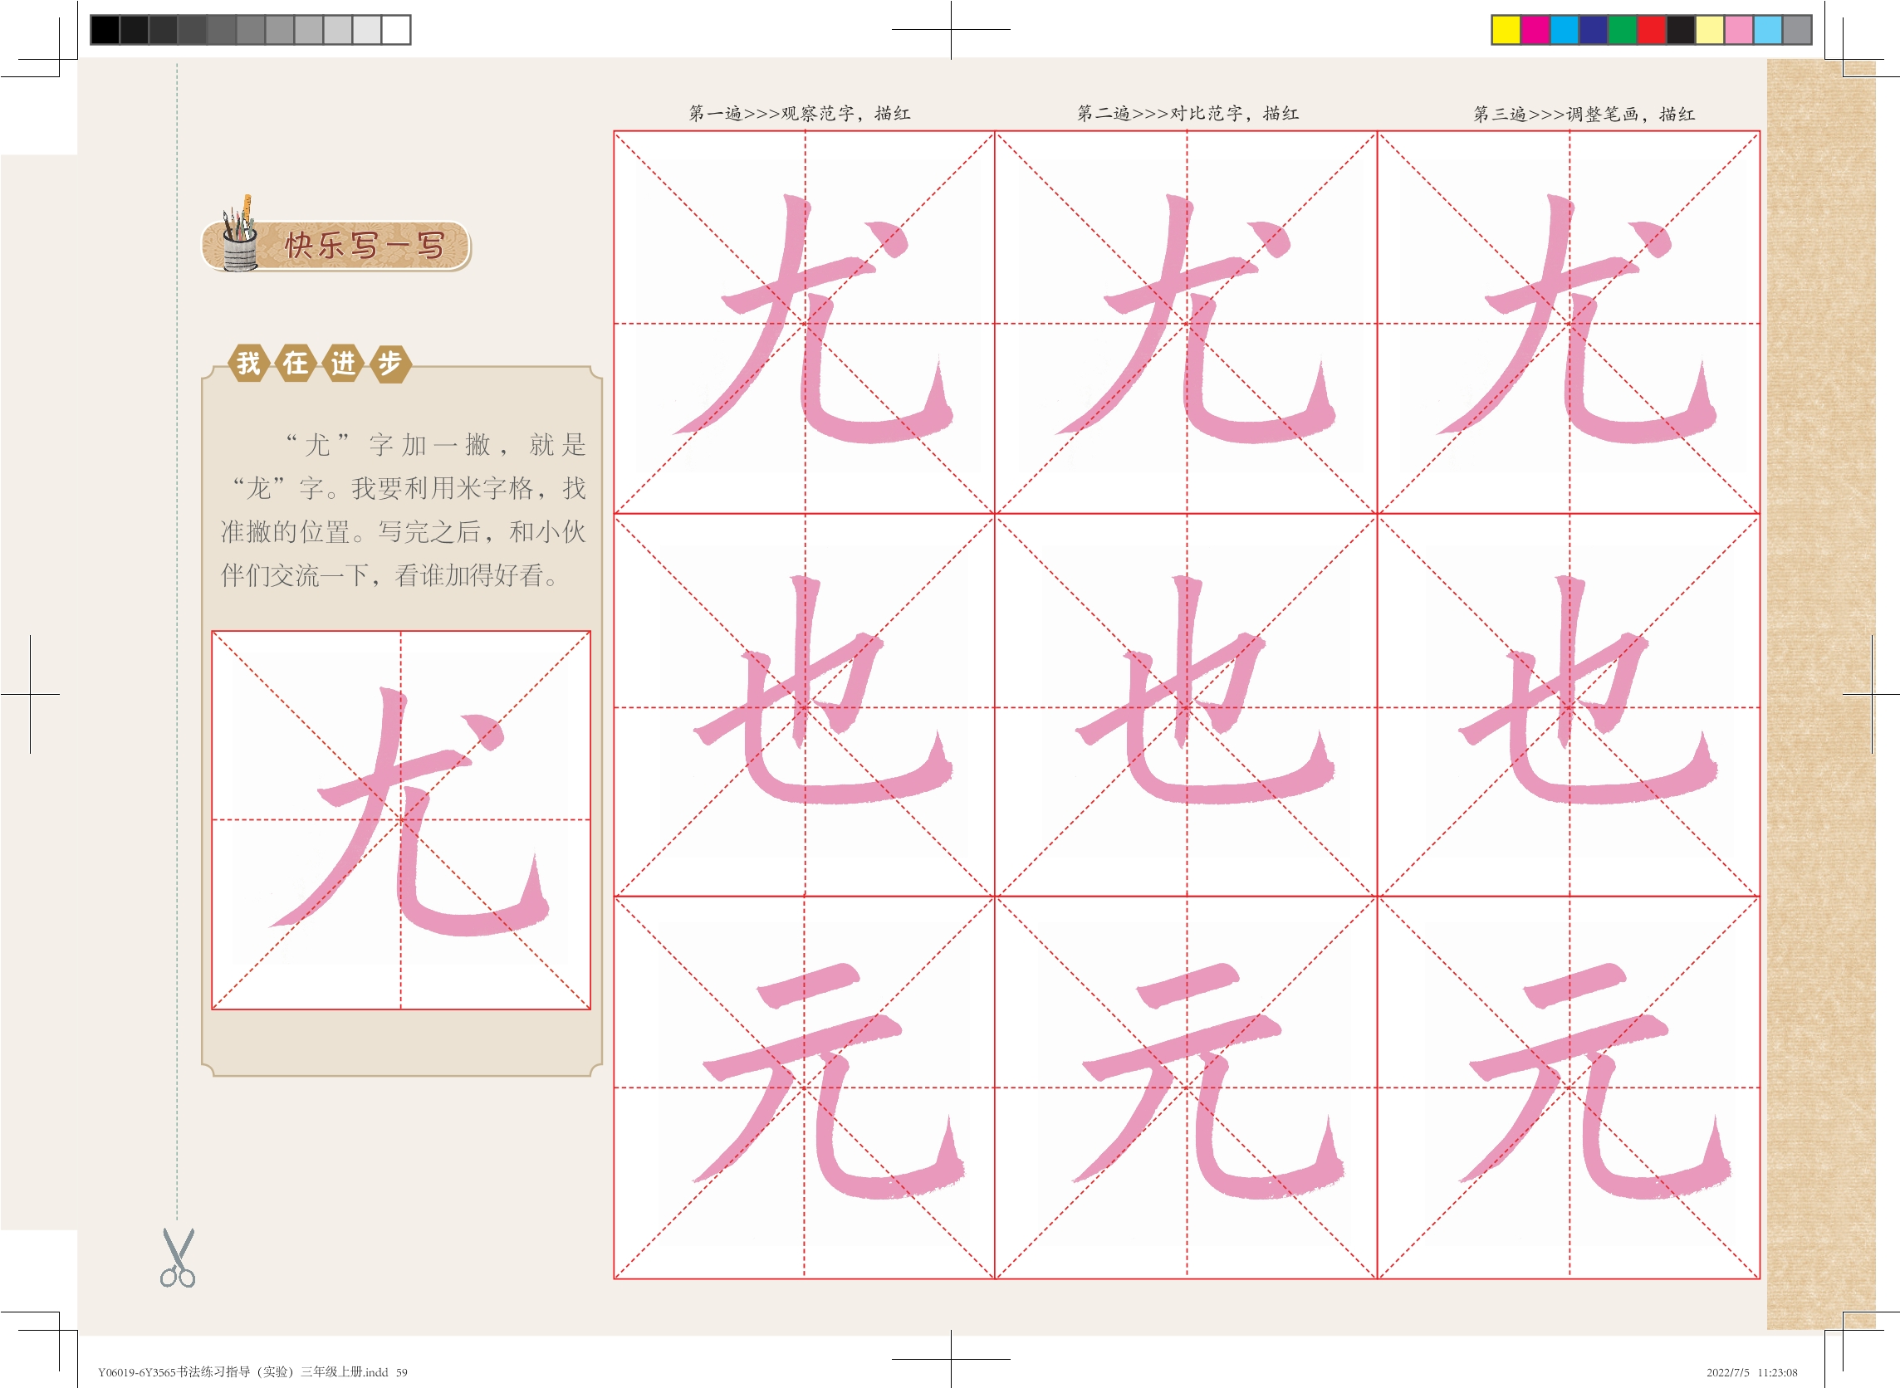Select the yellow swatch in the color bar
This screenshot has width=1900, height=1388.
(1506, 30)
